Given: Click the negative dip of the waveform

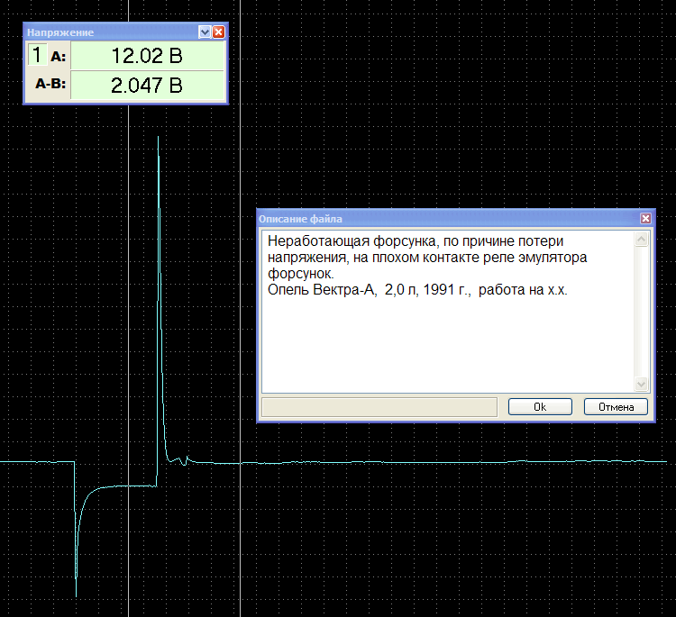Looking at the screenshot, I should 77,539.
